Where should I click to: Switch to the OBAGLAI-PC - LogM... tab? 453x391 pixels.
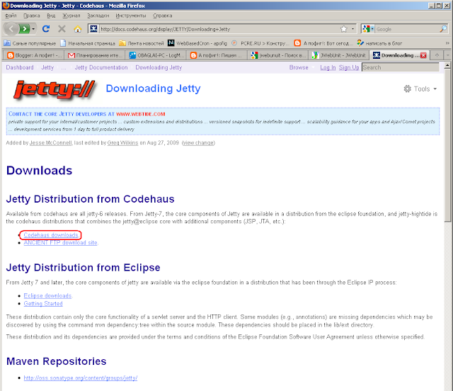[x=156, y=55]
